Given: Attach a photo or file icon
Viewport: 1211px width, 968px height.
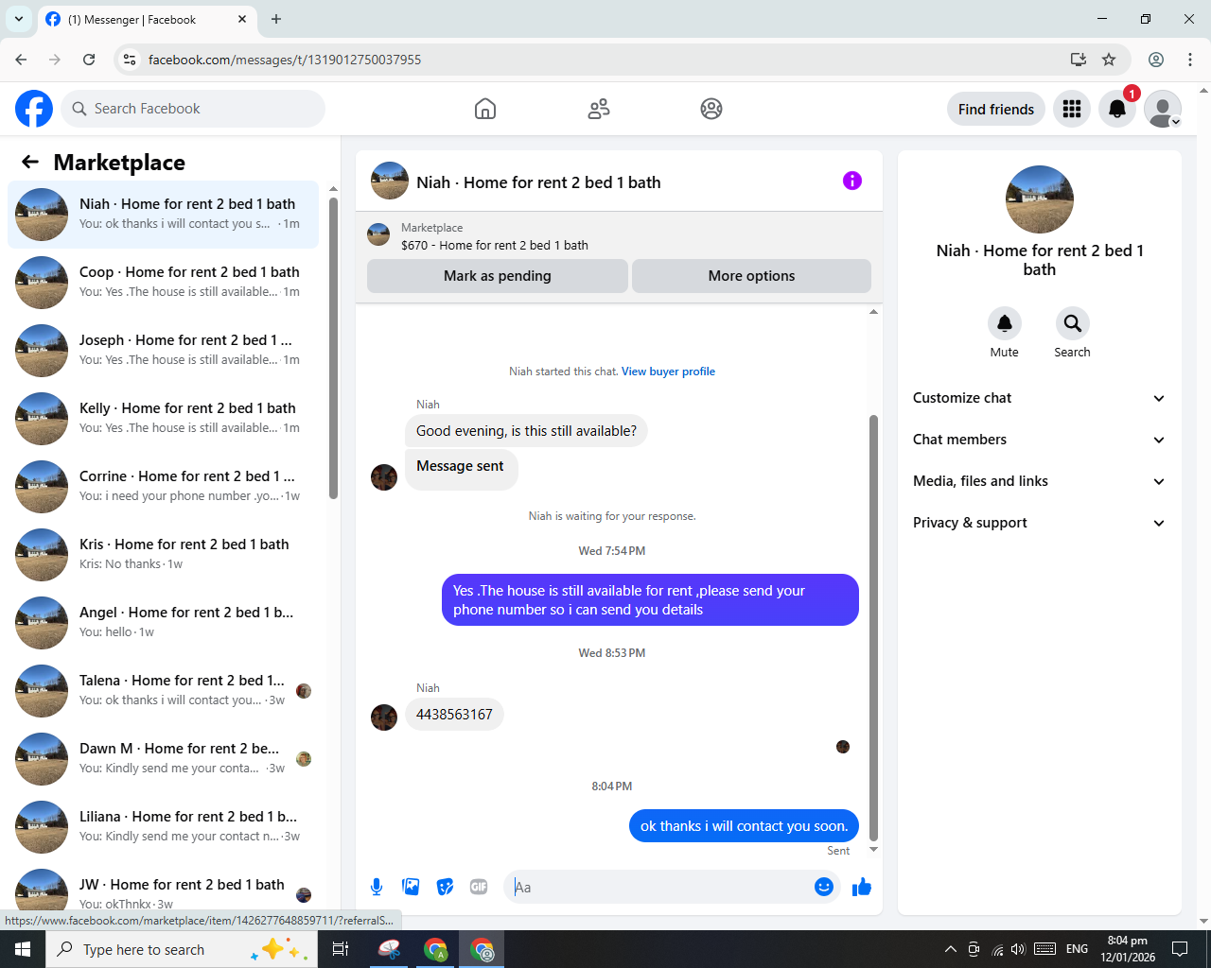Looking at the screenshot, I should coord(411,887).
